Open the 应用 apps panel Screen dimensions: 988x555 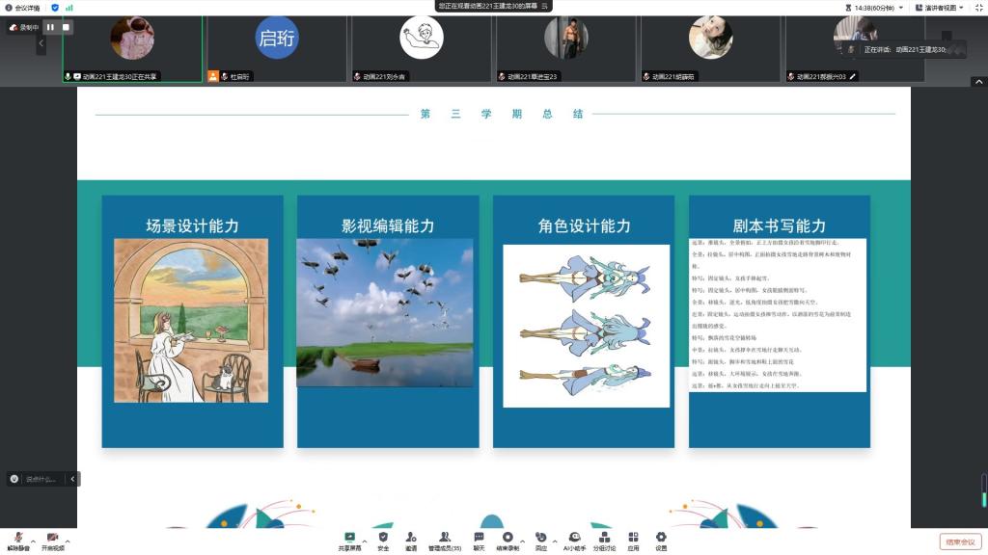(x=633, y=540)
